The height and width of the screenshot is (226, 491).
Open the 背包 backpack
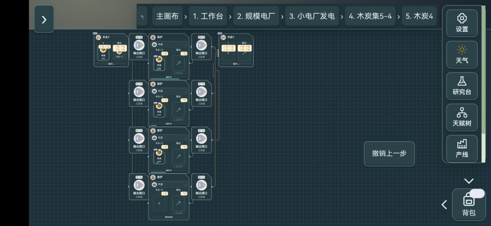(x=469, y=205)
